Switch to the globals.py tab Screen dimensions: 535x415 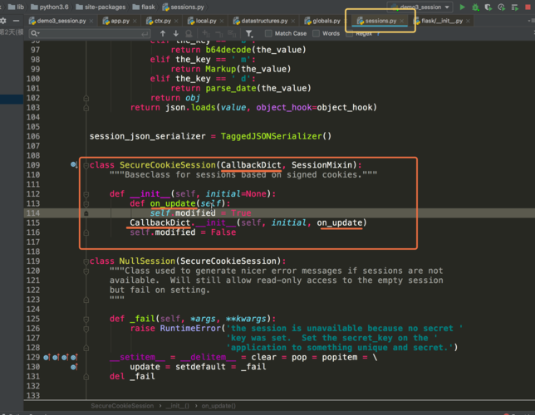point(322,21)
